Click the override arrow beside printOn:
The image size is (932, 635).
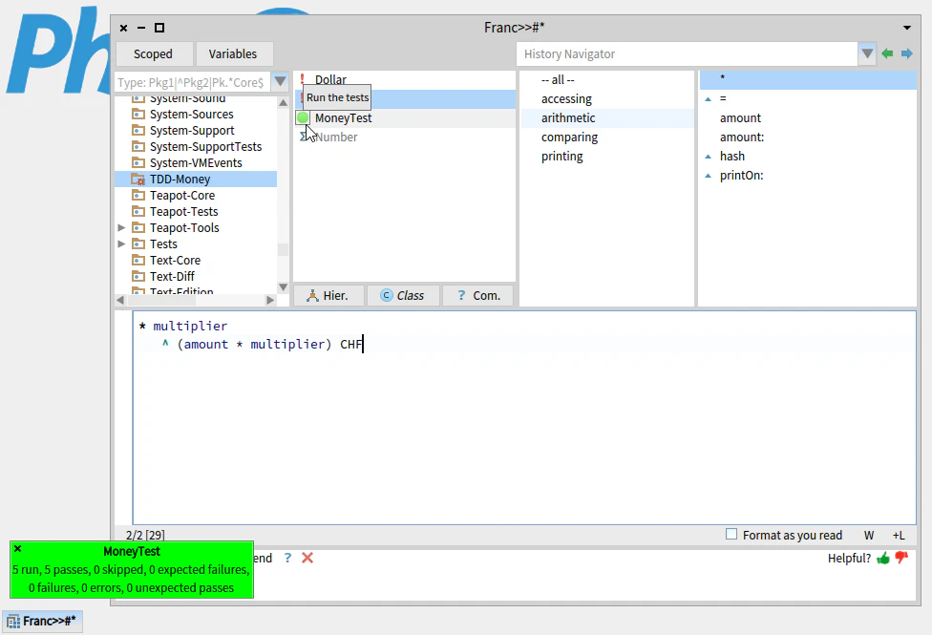[708, 176]
